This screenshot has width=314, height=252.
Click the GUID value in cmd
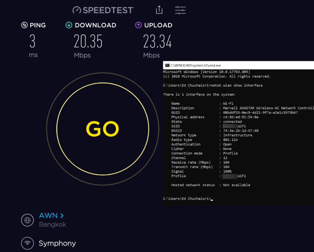260,112
